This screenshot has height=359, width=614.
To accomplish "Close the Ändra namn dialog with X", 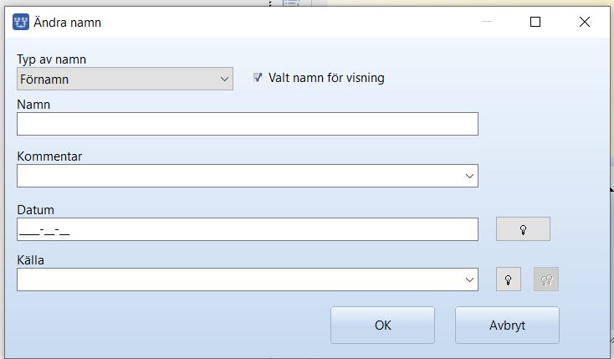I will [585, 23].
